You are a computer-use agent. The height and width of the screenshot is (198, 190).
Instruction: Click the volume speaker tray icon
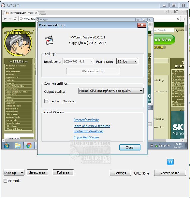pyautogui.click(x=165, y=146)
